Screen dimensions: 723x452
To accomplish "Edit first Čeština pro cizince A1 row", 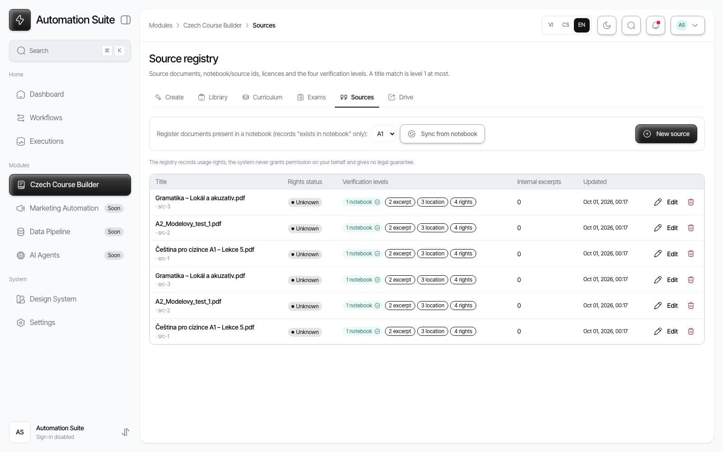I will (666, 254).
